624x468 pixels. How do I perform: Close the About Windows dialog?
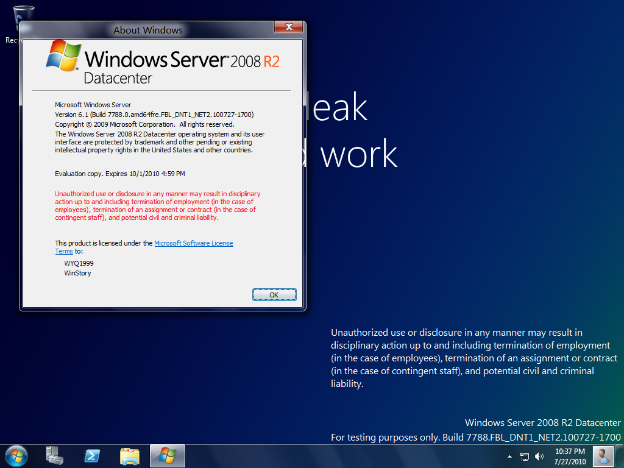[289, 27]
